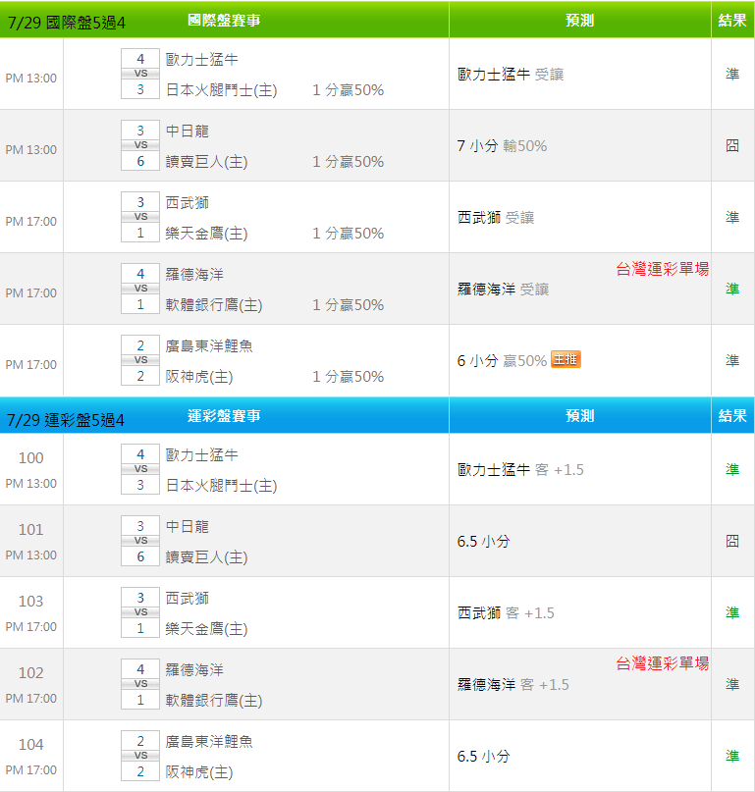Click the 讀賣巨人 score 6 in game 101 row
Screen dimensions: 755x792
tap(140, 556)
